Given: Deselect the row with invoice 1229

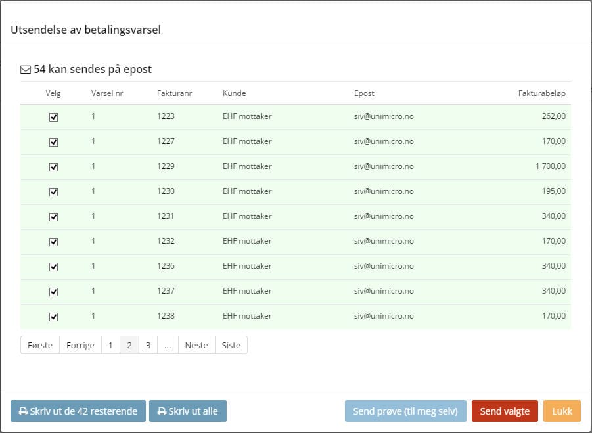Looking at the screenshot, I should coord(54,167).
